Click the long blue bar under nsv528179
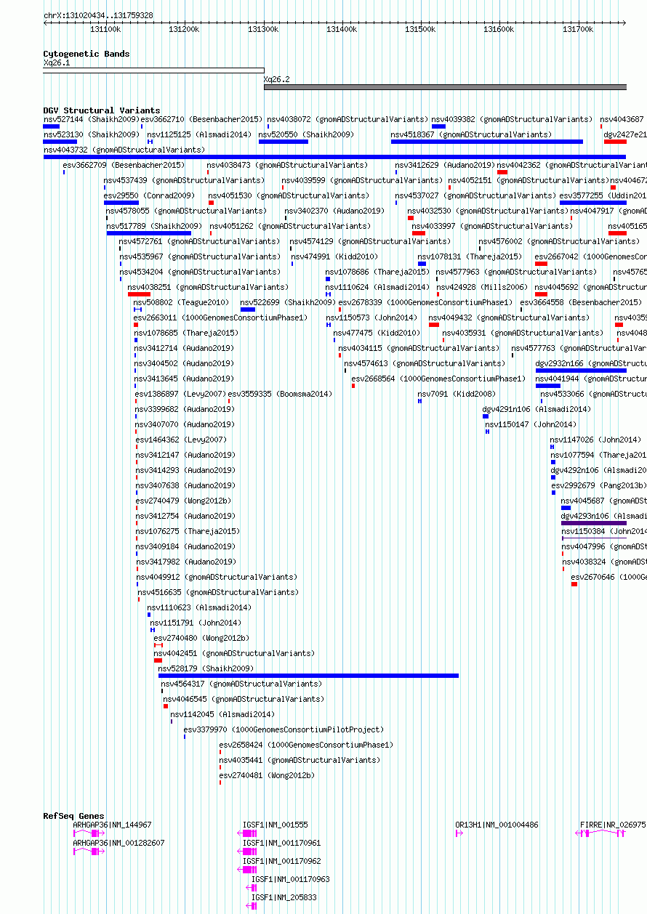 pos(309,676)
